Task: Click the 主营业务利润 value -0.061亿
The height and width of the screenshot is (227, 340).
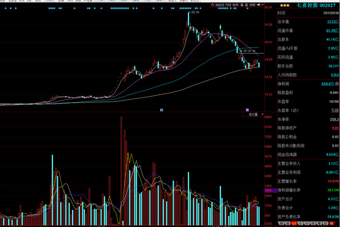Action: coord(332,172)
